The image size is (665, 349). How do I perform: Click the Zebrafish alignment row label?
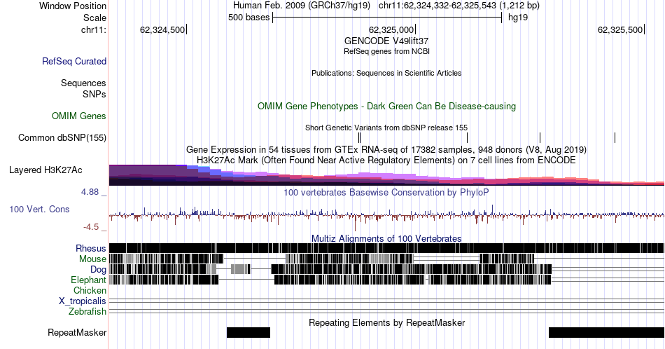click(87, 311)
